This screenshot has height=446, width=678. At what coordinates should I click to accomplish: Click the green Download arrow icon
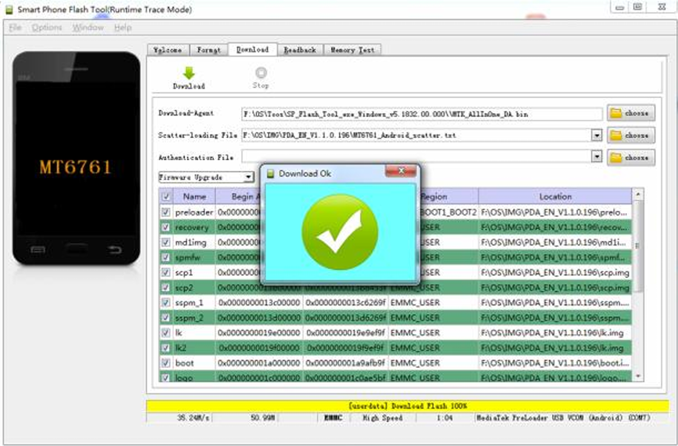(x=189, y=73)
